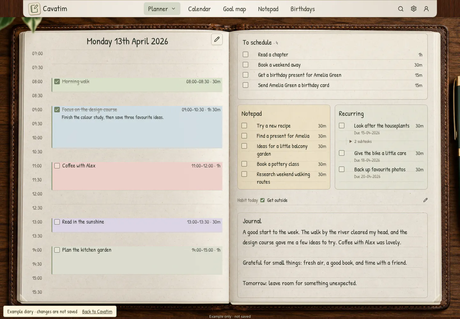This screenshot has height=319, width=460.
Task: Click the Cavatim brand name
Action: [55, 9]
